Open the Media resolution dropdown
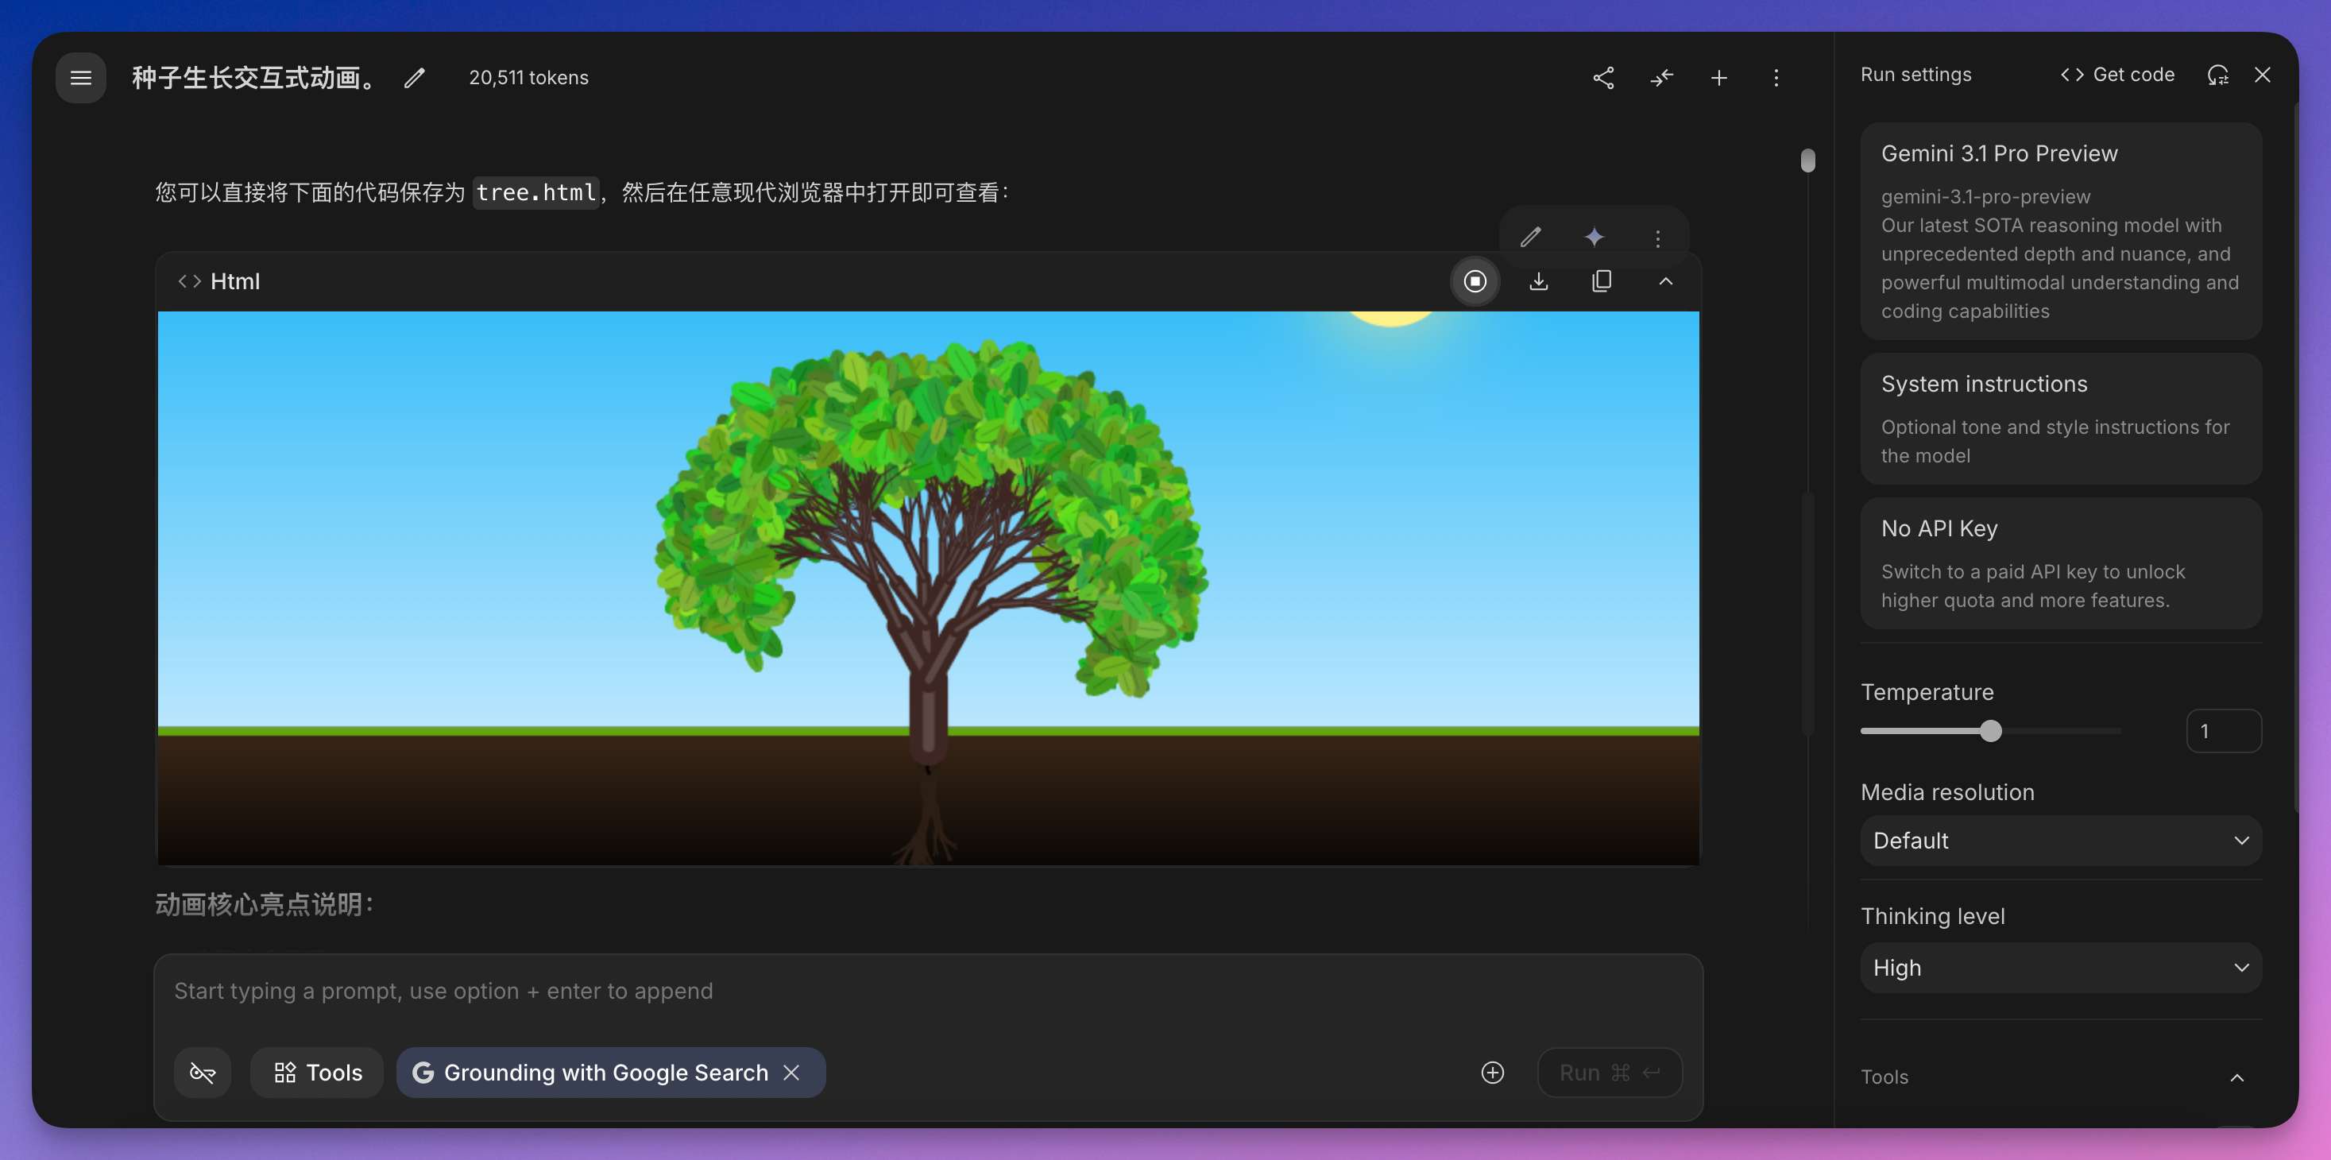Screen dimensions: 2331x1160 click(x=2060, y=841)
